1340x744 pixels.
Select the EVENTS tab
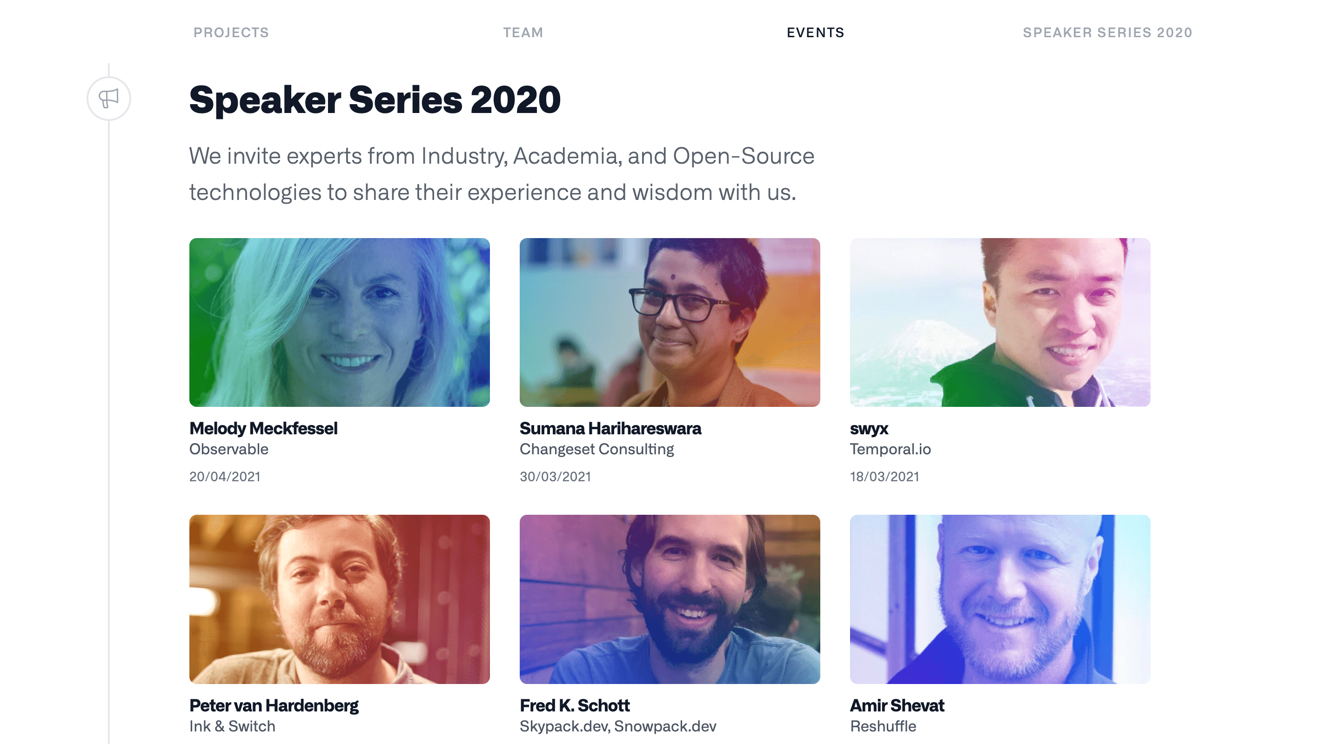(815, 32)
